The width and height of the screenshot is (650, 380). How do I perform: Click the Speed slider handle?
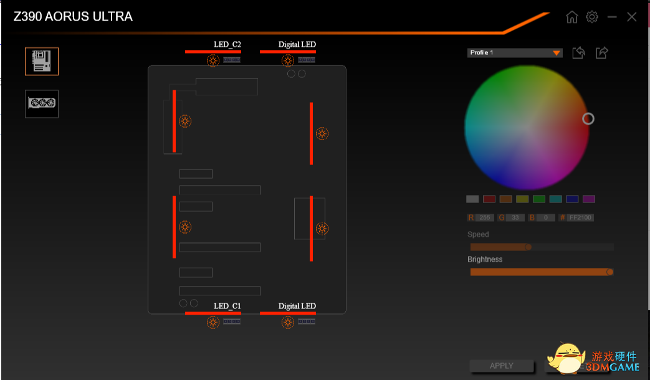click(528, 247)
